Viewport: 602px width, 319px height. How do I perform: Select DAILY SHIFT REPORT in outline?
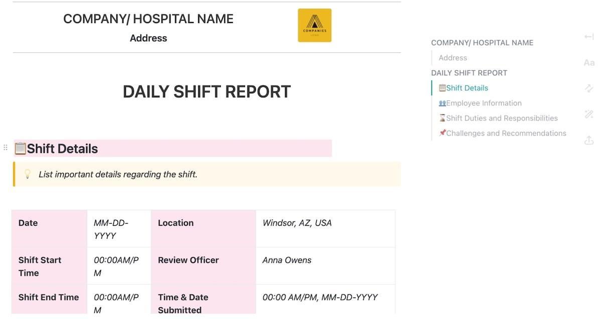469,73
